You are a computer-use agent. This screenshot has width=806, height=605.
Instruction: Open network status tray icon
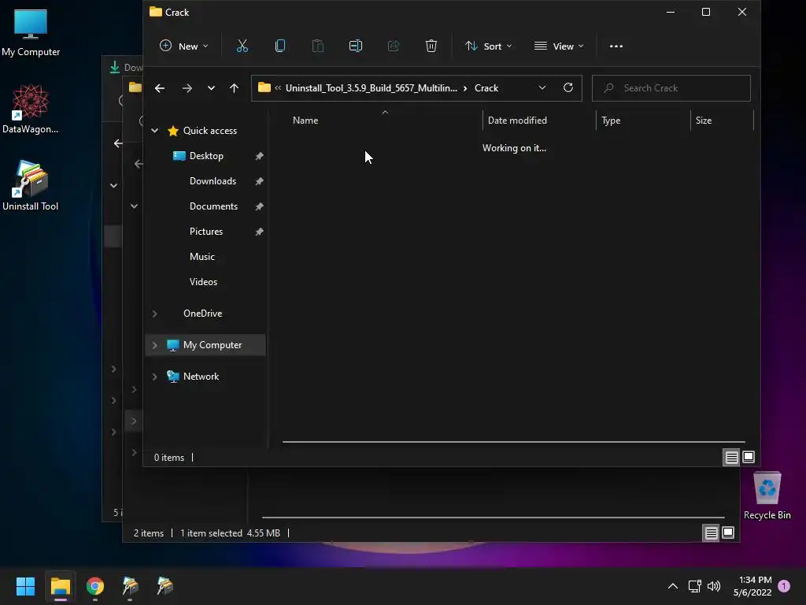[x=694, y=586]
